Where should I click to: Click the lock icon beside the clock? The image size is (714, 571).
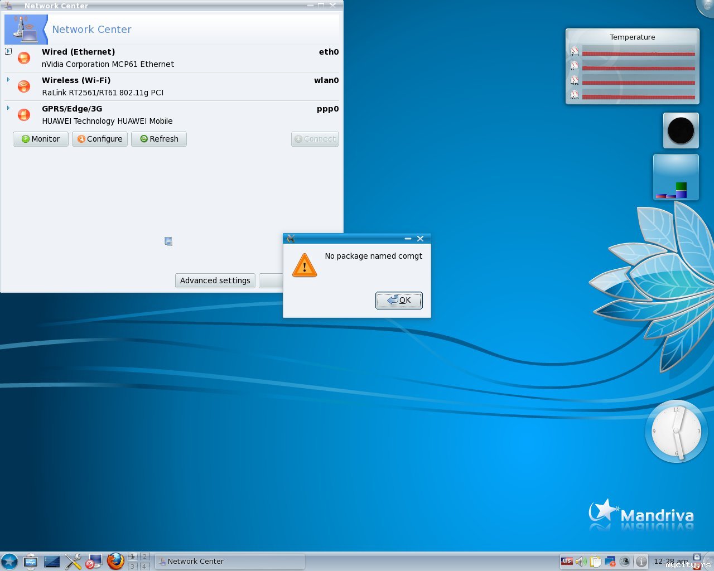click(697, 557)
